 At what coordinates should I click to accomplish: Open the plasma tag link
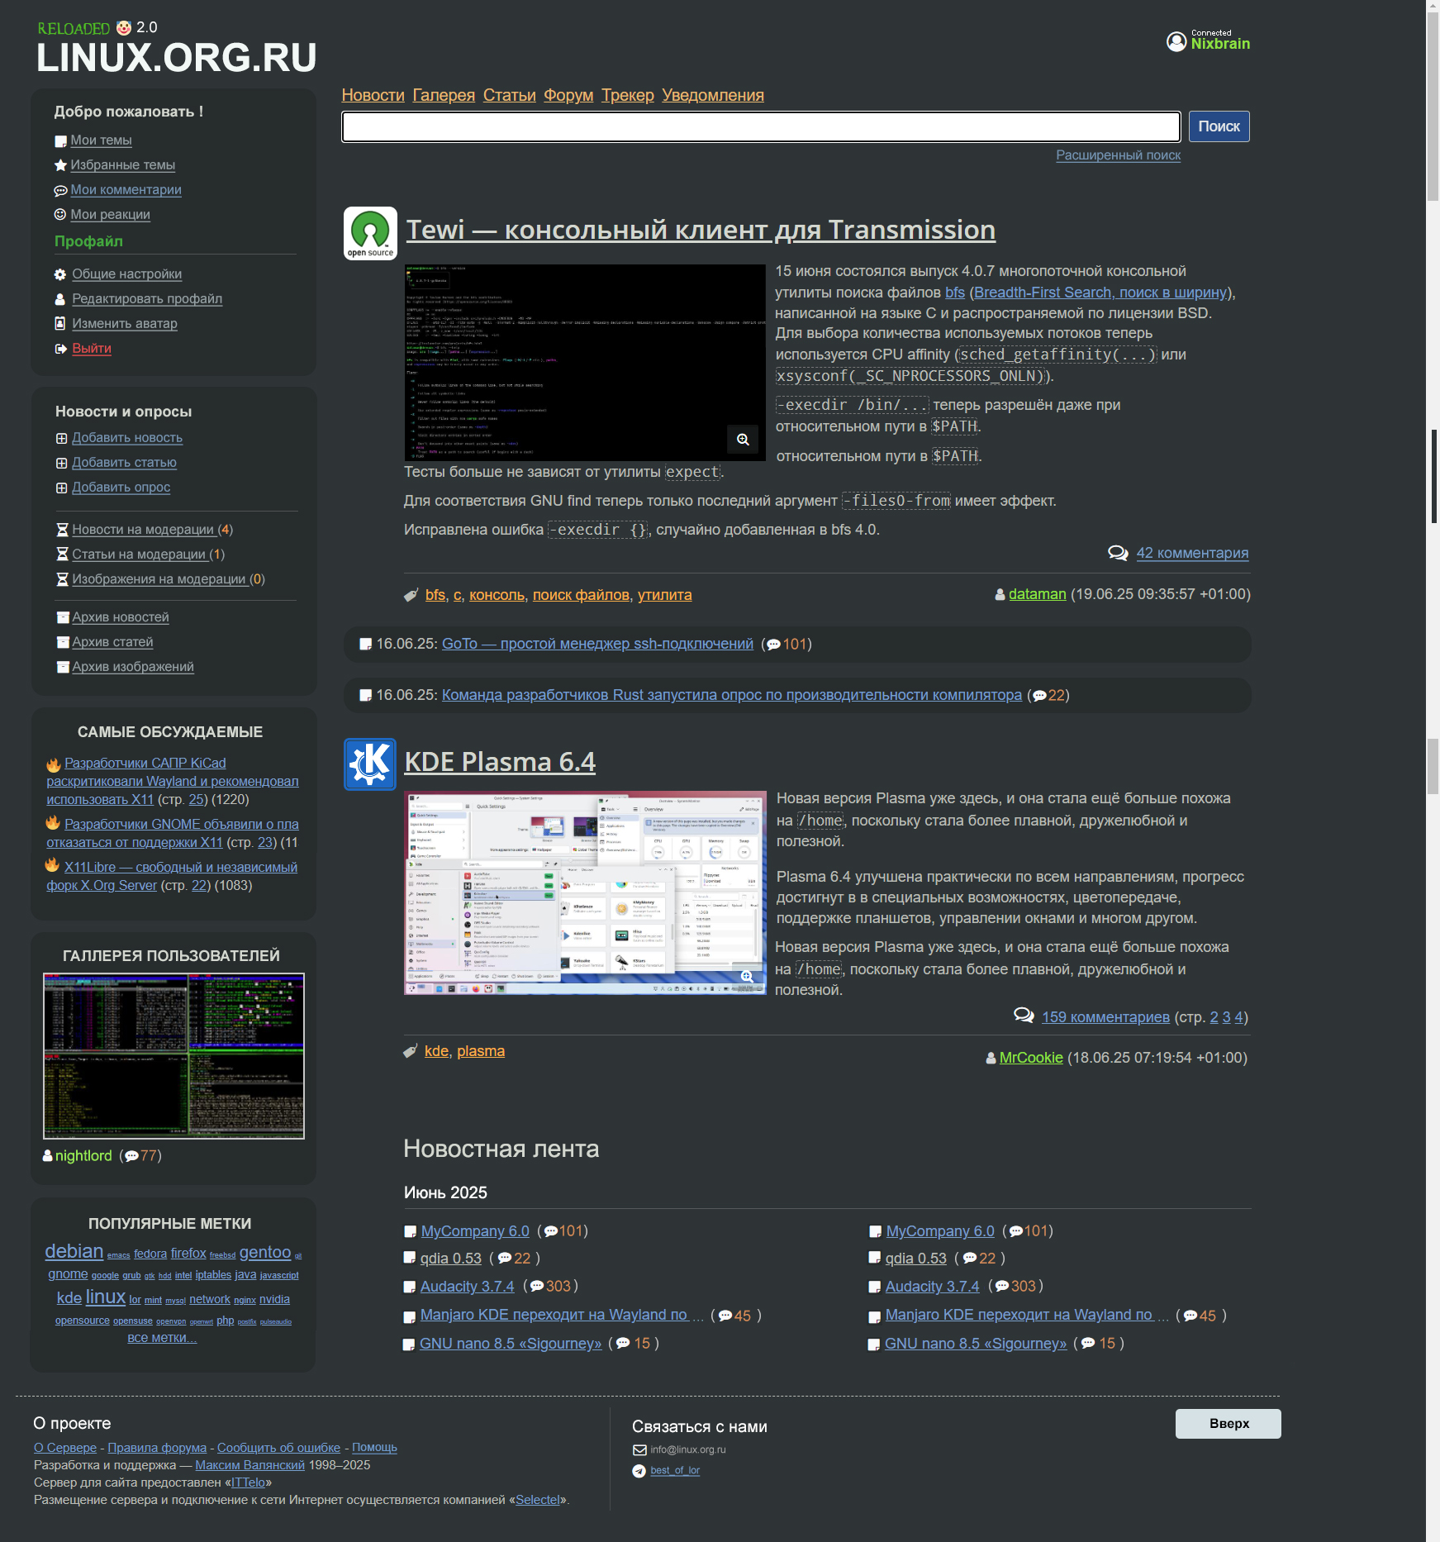click(481, 1051)
